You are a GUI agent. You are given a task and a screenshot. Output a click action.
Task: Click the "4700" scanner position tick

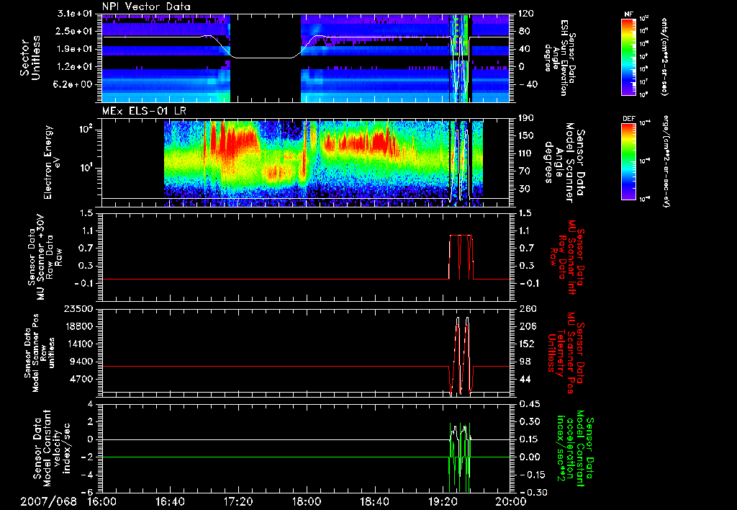(x=82, y=379)
